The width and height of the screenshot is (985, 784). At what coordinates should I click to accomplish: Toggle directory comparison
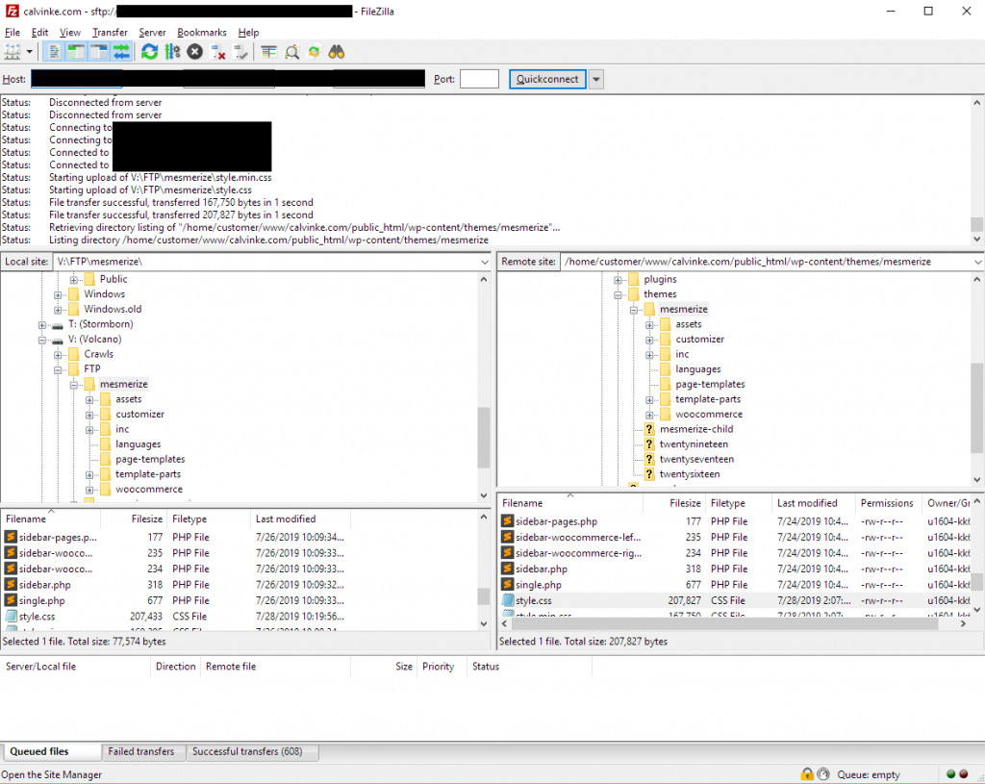pyautogui.click(x=291, y=52)
